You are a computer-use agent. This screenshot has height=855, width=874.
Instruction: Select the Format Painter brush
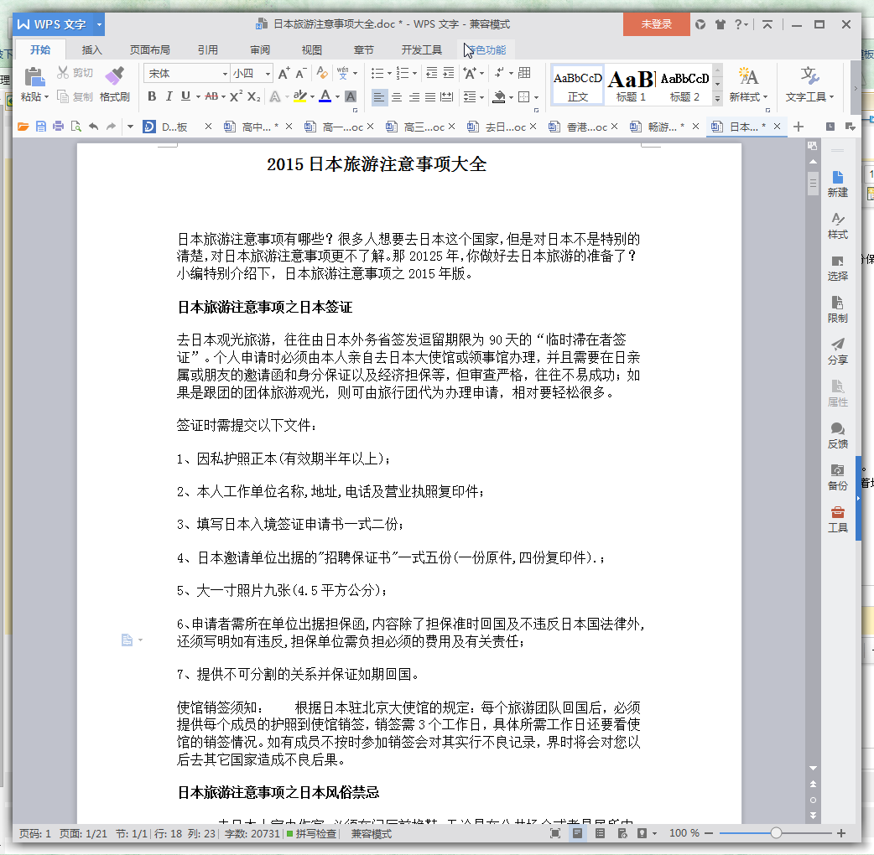point(115,75)
